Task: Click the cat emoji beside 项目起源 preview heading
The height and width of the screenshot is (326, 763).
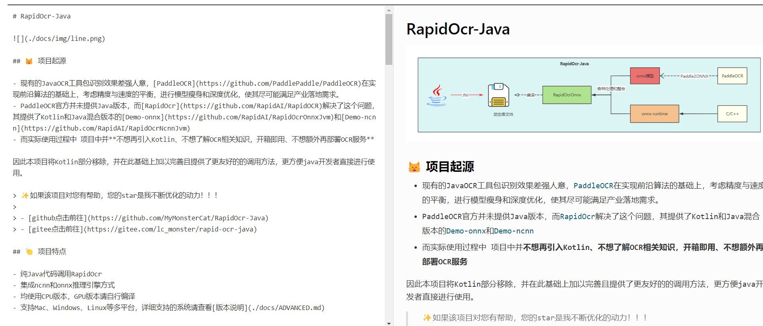Action: [x=414, y=167]
